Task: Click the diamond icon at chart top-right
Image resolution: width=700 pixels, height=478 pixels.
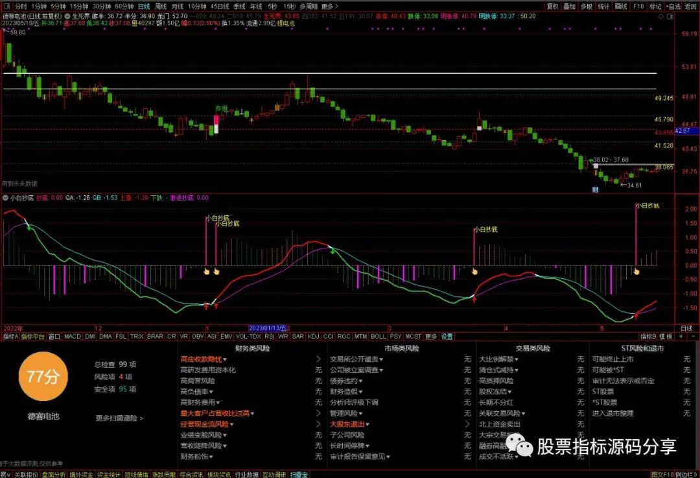Action: click(x=661, y=16)
